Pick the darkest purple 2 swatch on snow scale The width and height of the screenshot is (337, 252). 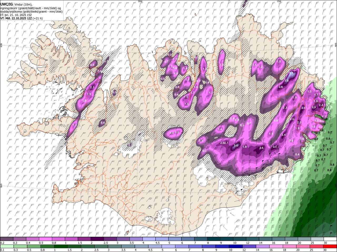point(97,239)
